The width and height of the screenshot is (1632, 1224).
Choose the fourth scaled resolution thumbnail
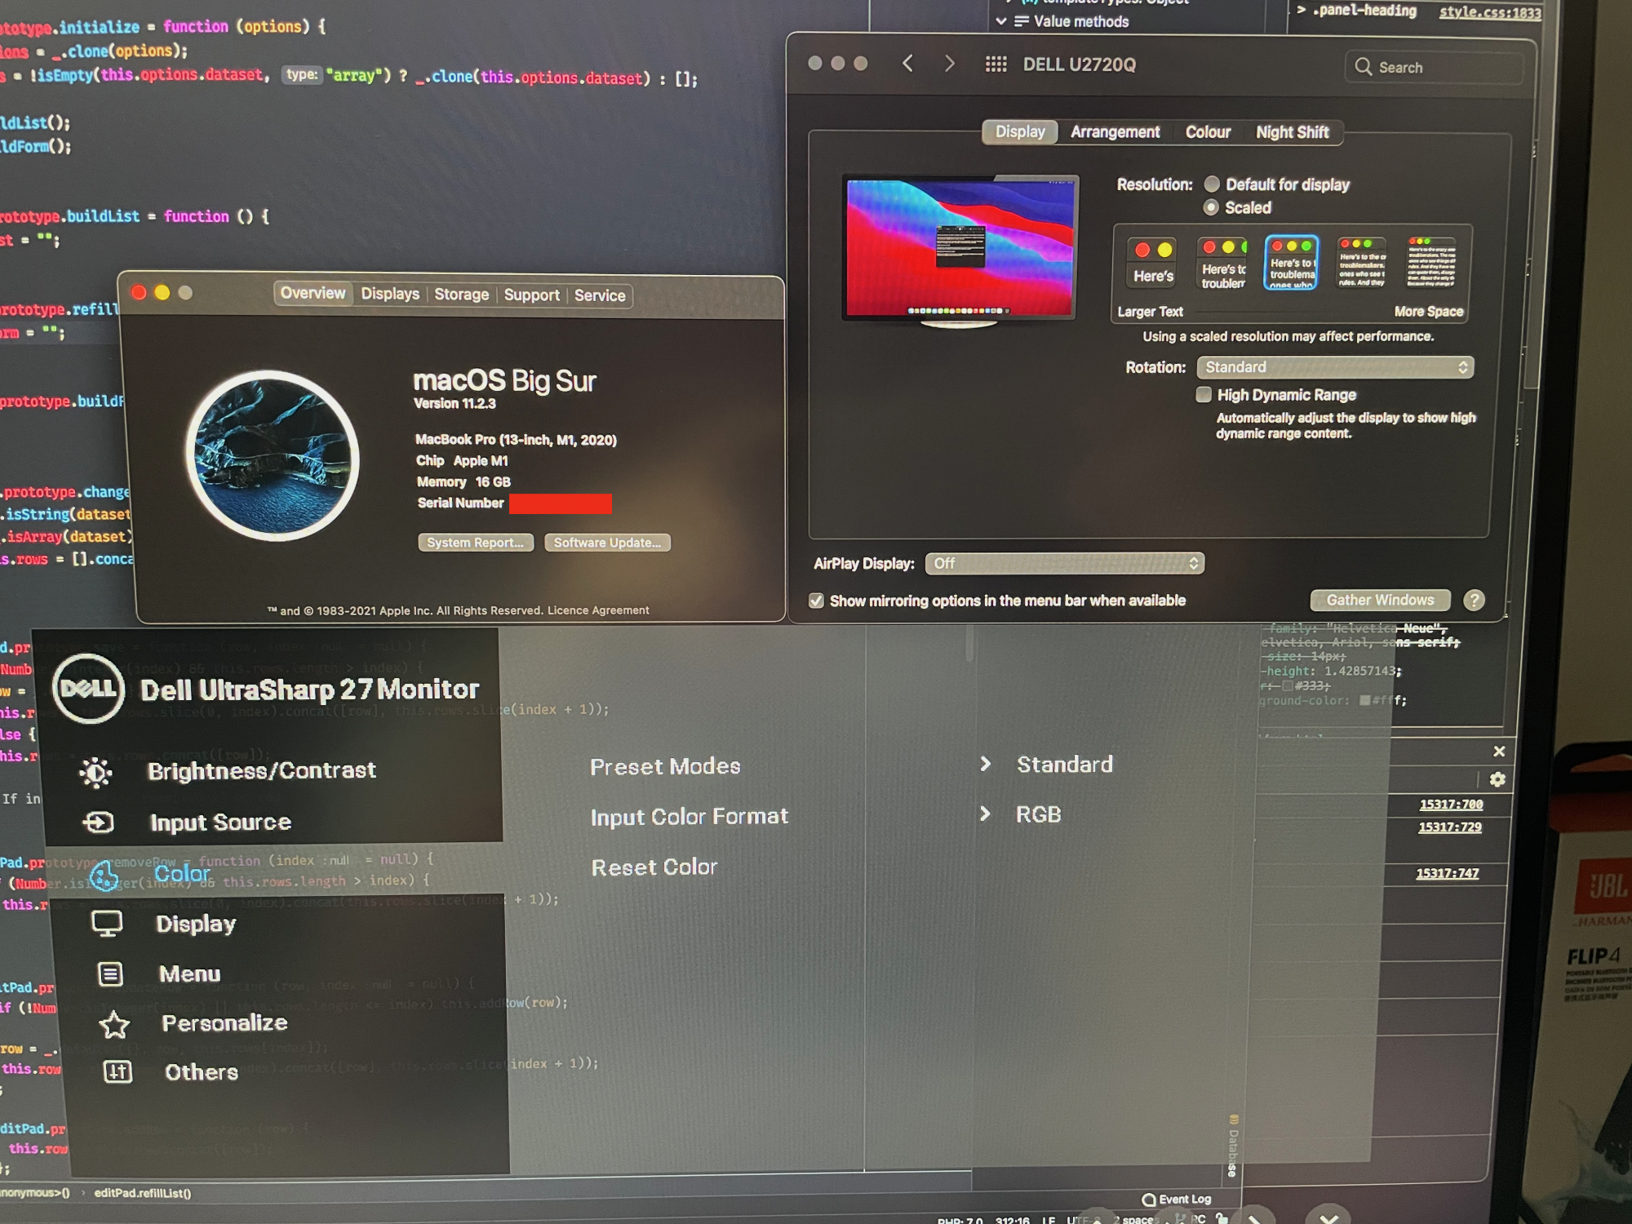pos(1361,262)
